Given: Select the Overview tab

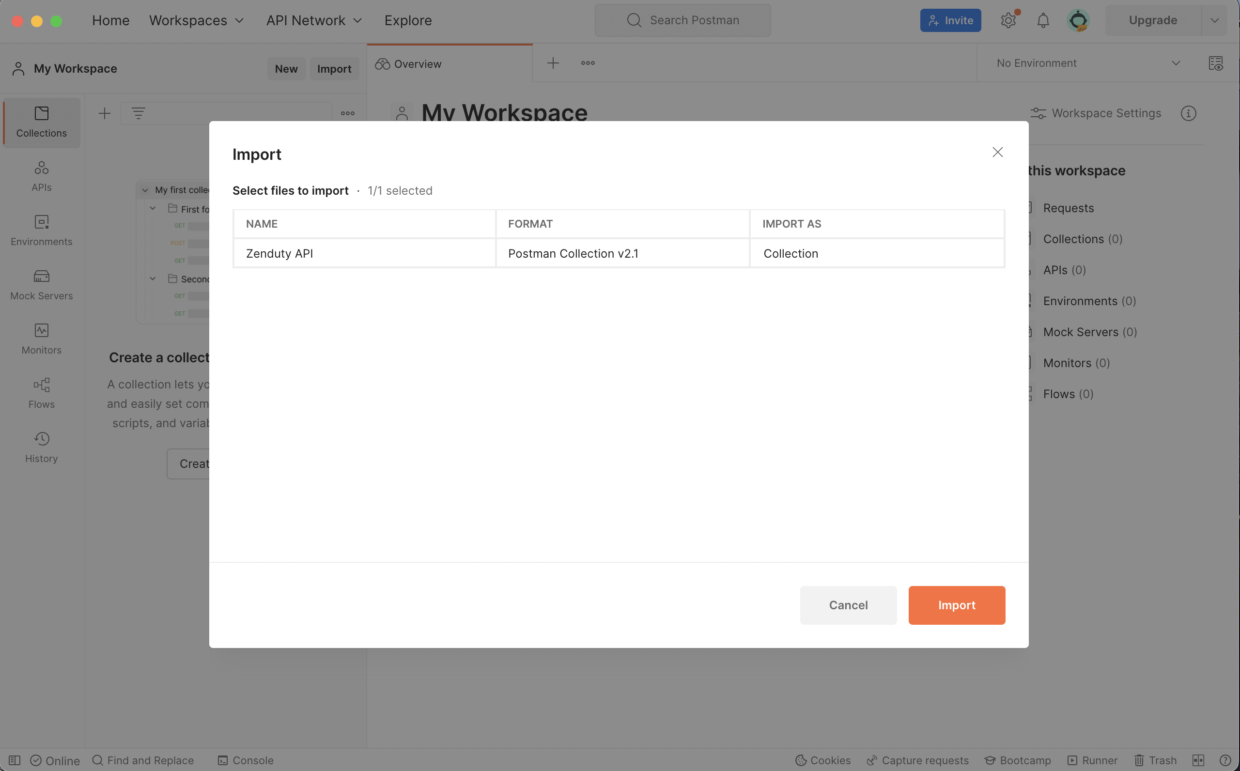Looking at the screenshot, I should (417, 64).
